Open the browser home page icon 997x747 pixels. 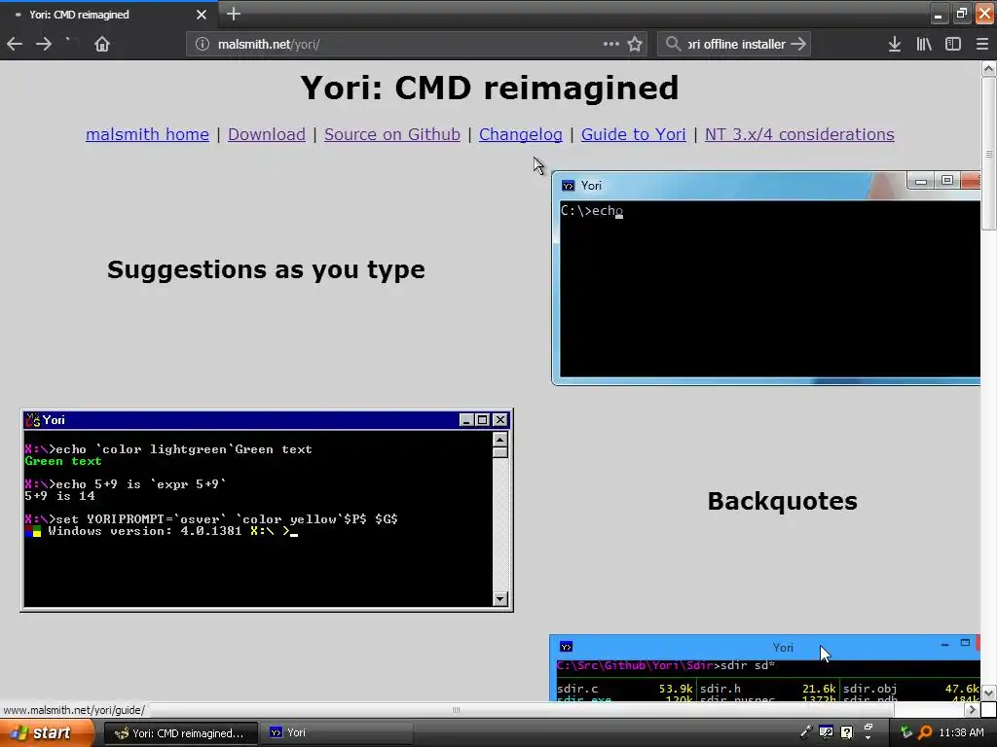point(101,44)
